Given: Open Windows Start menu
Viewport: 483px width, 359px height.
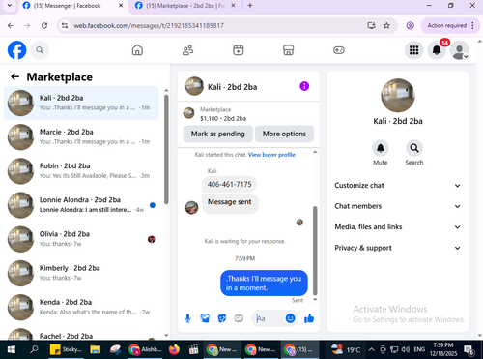Looking at the screenshot, I should click(x=12, y=349).
